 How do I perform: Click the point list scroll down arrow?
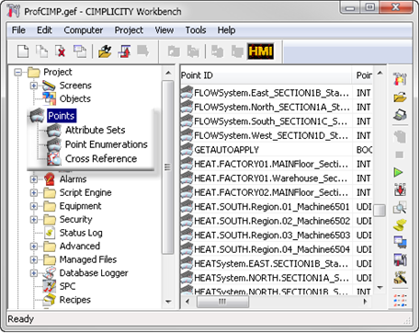(380, 288)
